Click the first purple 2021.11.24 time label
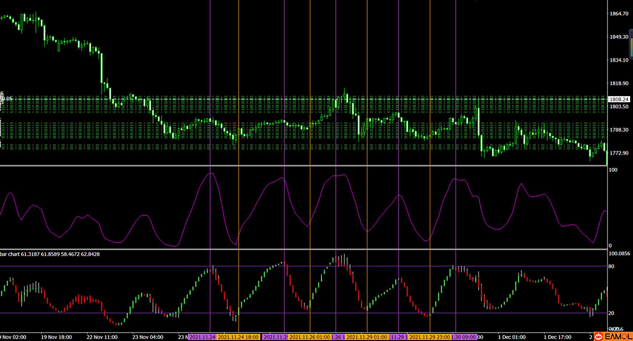 (x=202, y=337)
